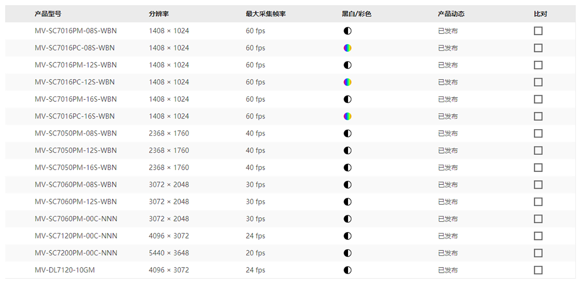This screenshot has height=282, width=582.
Task: Click the color icon for MV-SC7016PC-12S-WBN
Action: [347, 82]
